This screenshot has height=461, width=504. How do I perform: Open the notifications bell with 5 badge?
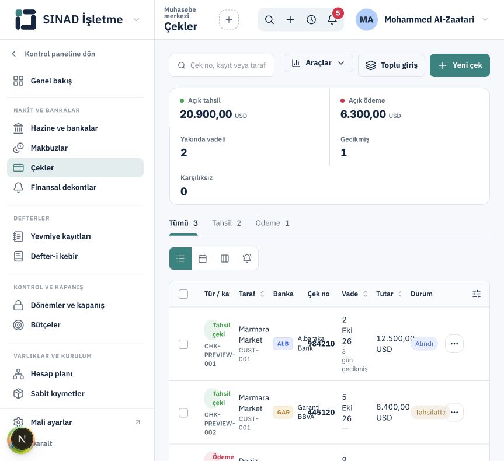point(332,19)
